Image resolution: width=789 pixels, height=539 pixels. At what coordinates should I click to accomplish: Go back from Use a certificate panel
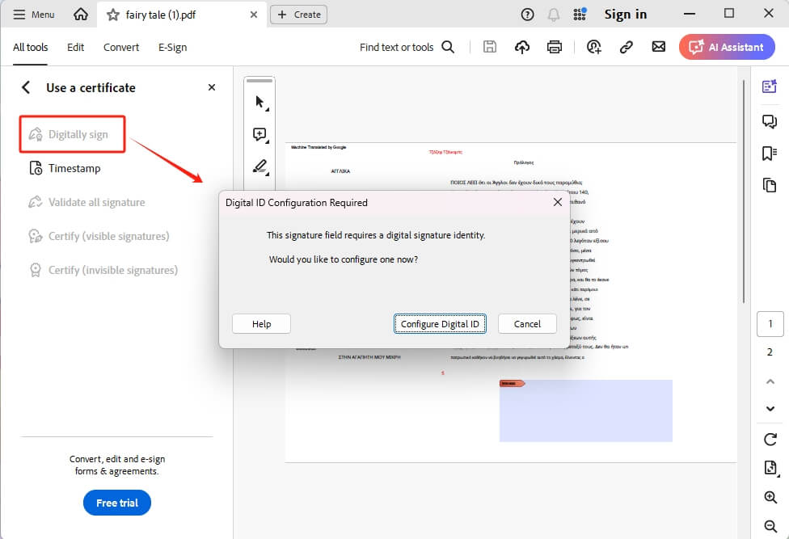coord(26,87)
